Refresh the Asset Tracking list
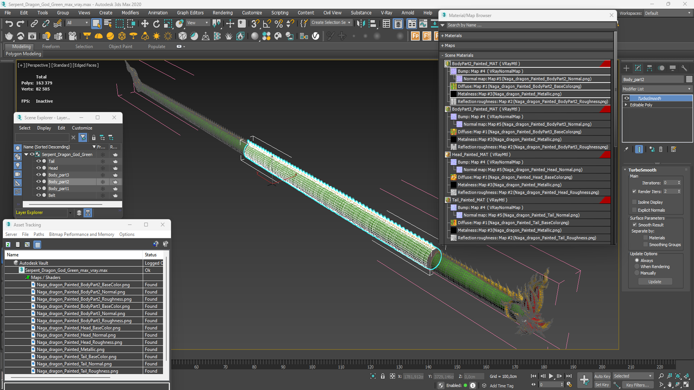 point(8,244)
